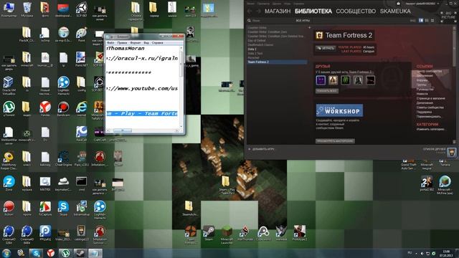Open the Skype desktop shortcut
Screen dimensions: 459x258
(63, 208)
